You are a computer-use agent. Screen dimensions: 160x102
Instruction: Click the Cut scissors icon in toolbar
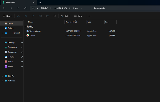point(18,16)
